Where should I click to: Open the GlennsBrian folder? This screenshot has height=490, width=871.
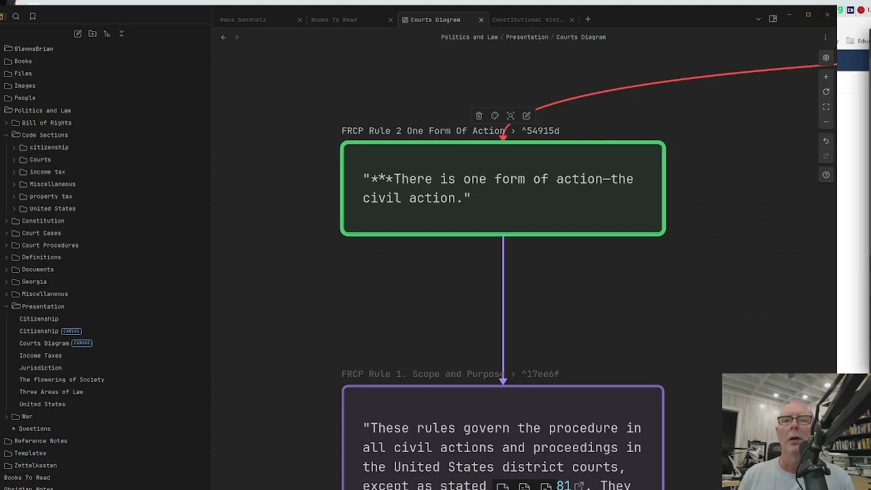[33, 49]
